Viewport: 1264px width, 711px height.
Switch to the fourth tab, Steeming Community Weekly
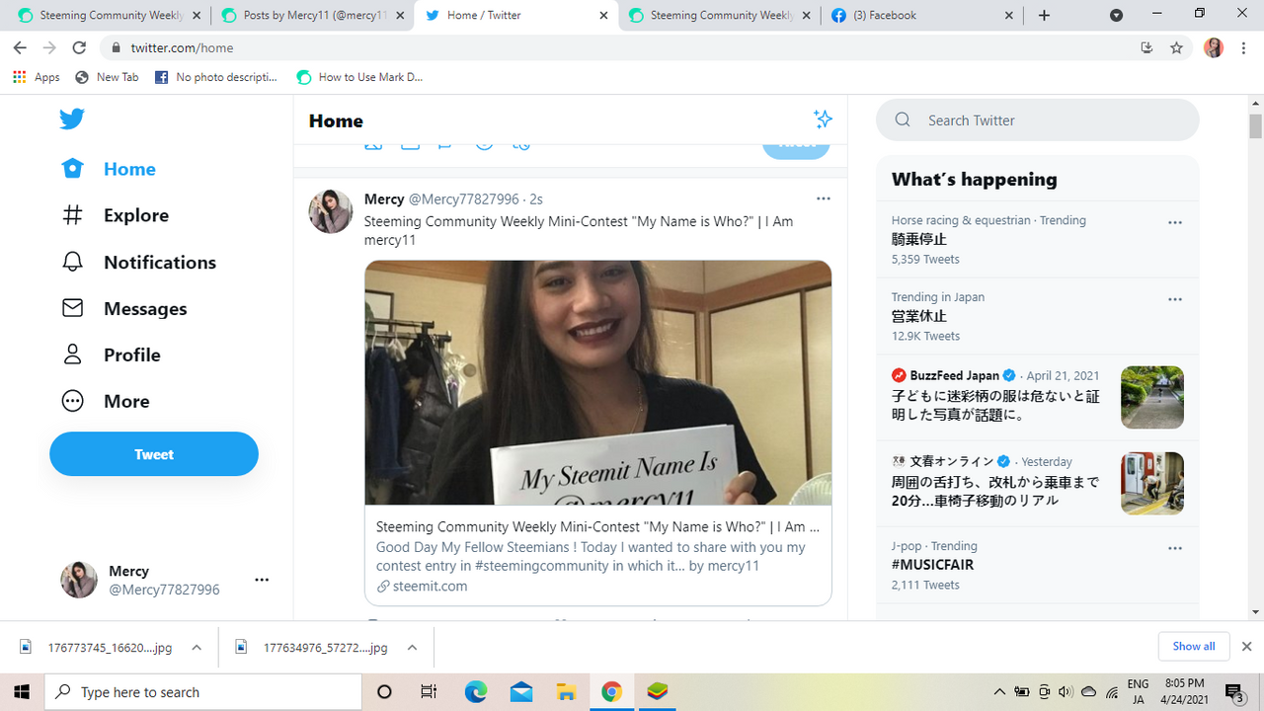coord(718,15)
